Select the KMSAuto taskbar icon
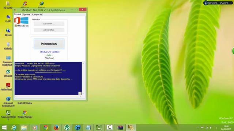 coord(131,128)
